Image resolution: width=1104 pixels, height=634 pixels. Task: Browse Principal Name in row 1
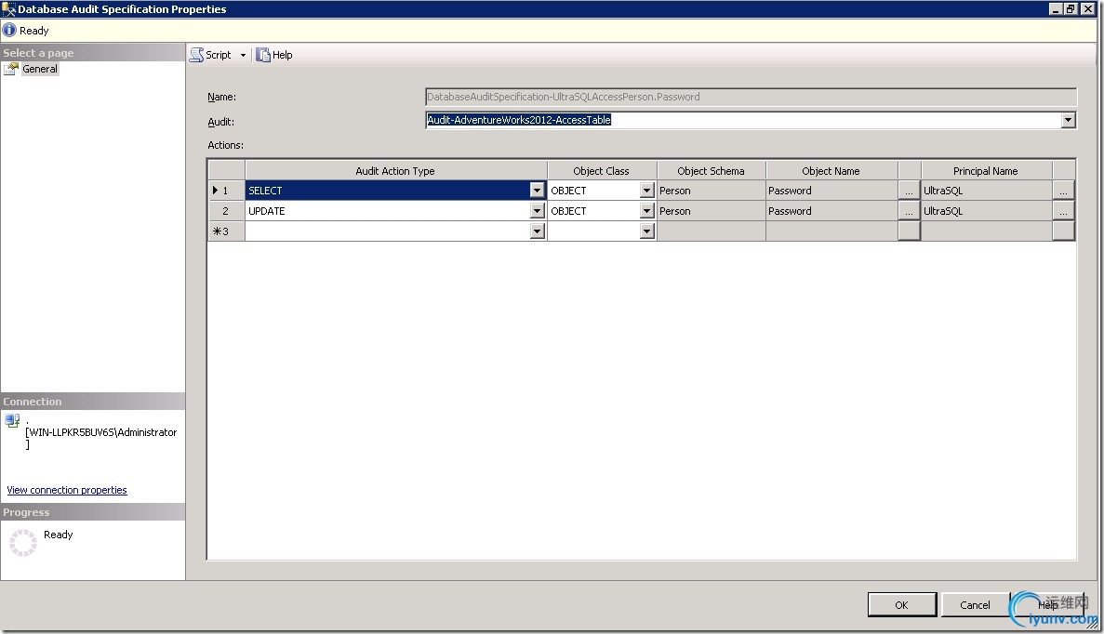point(1063,191)
